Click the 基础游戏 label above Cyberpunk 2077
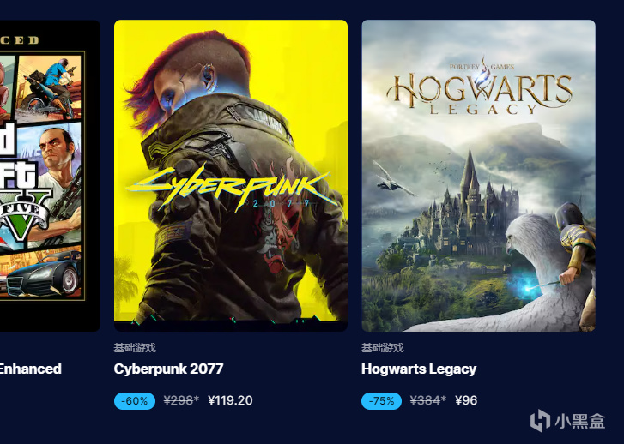 (x=135, y=348)
